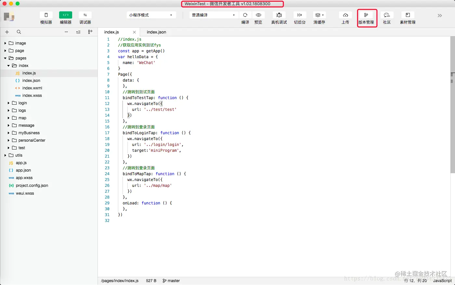Click the onLoad: function code line
Viewport: 455px width, 285px height.
point(147,203)
